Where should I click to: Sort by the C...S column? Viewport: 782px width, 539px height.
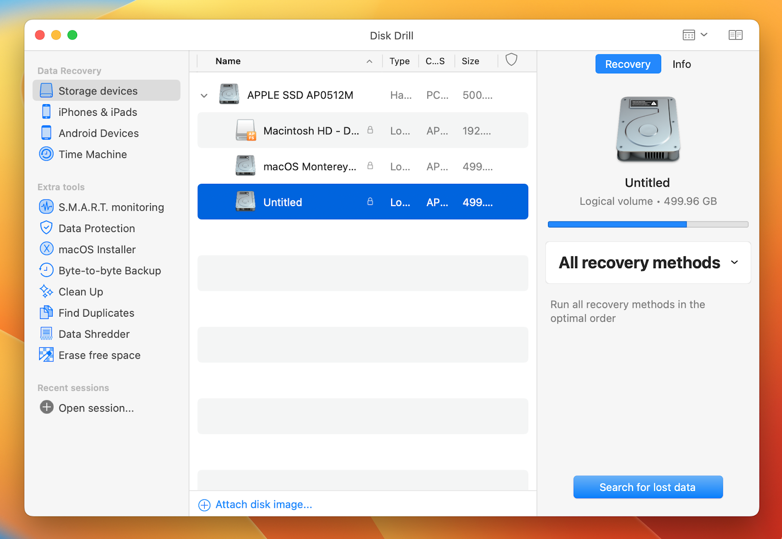[435, 61]
